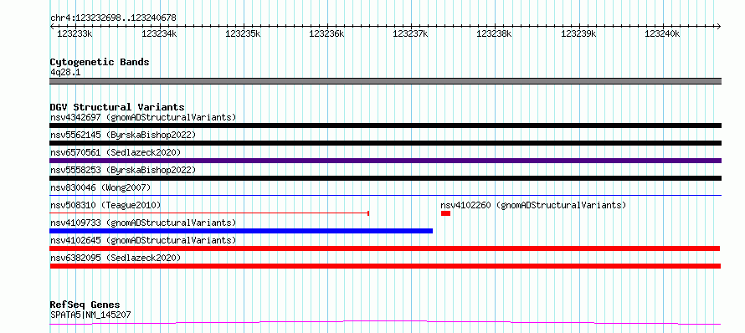The image size is (745, 333).
Task: Click the right arrow of the ruler
Action: pos(719,26)
